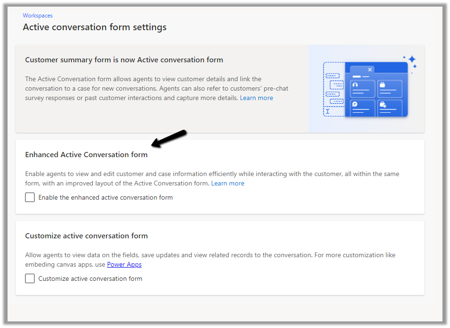Image resolution: width=450 pixels, height=328 pixels.
Task: Click the Enhanced Active Conversation form heading
Action: pyautogui.click(x=86, y=155)
